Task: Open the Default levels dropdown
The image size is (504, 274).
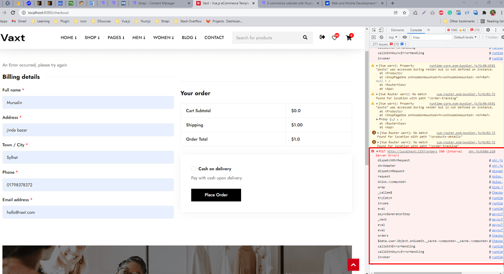Action: [x=465, y=37]
